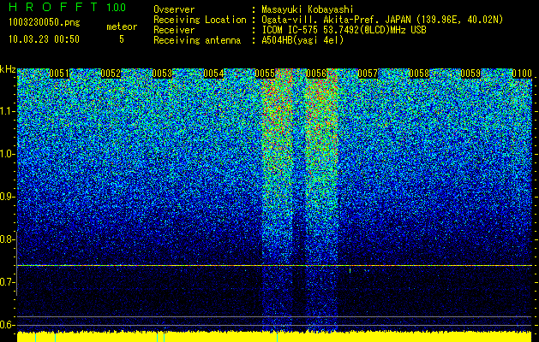Click the antenna A504HB(yagi 4el) text
Screen dimensions: 539x342
tap(302, 40)
